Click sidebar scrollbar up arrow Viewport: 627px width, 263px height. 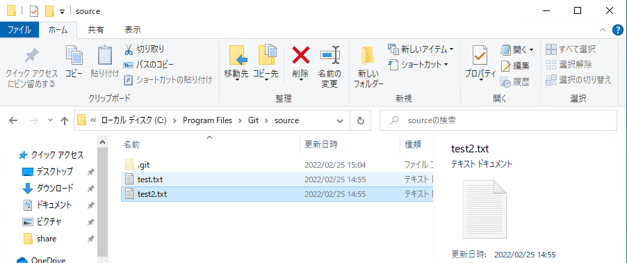(x=102, y=142)
